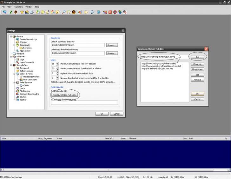Select Sounds in the settings tree
Image resolution: width=231 pixels, height=179 pixels.
pyautogui.click(x=23, y=97)
